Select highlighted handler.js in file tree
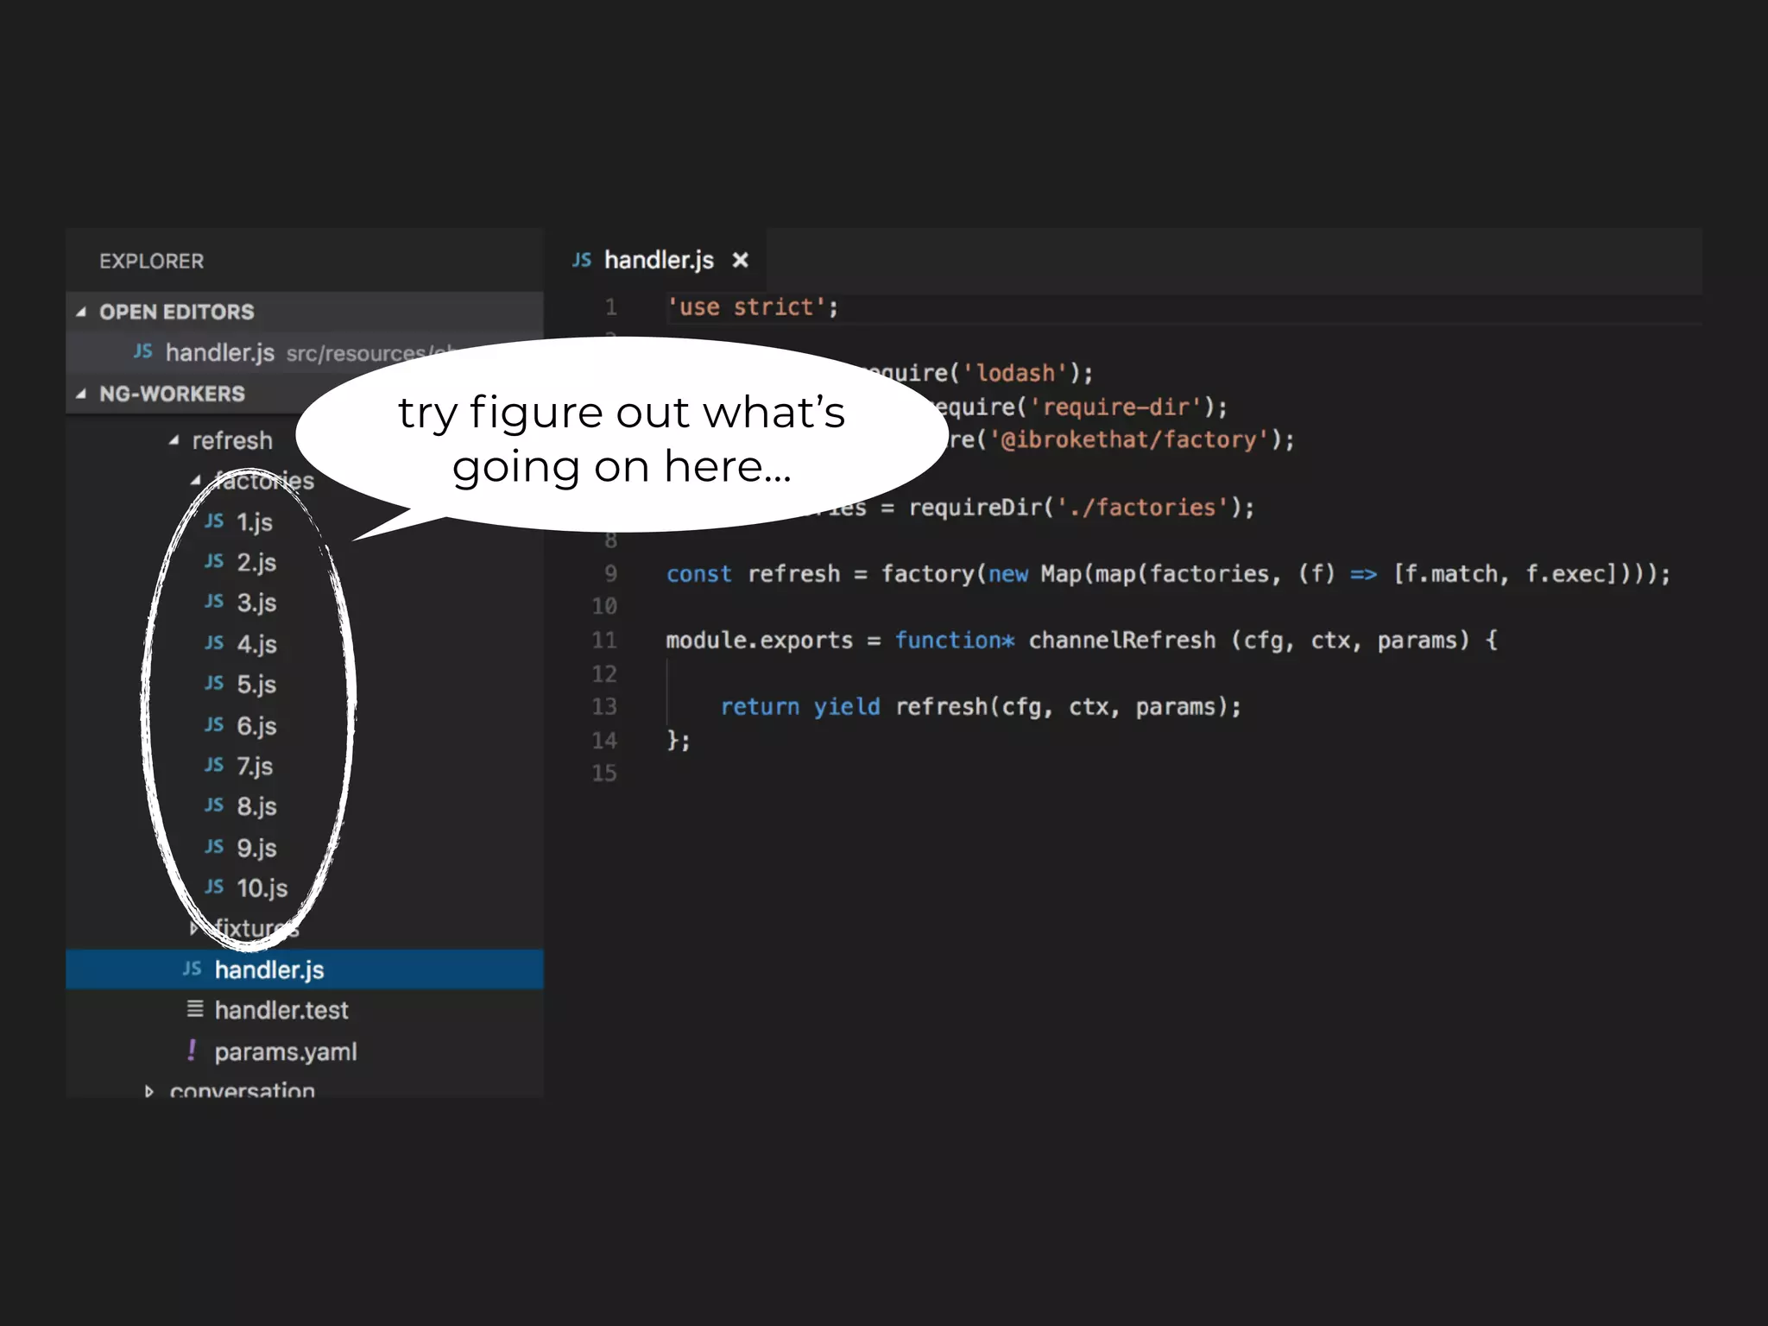Image resolution: width=1768 pixels, height=1326 pixels. click(x=268, y=969)
